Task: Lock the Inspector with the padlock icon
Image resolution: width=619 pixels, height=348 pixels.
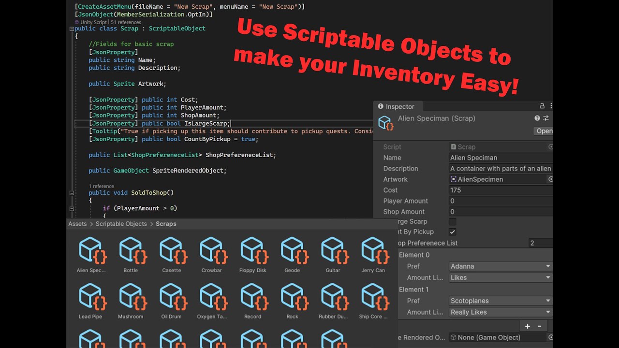Action: [542, 106]
